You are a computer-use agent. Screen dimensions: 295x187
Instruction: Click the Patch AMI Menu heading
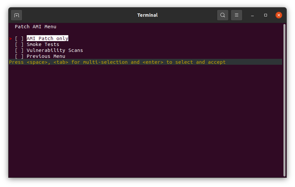(36, 27)
